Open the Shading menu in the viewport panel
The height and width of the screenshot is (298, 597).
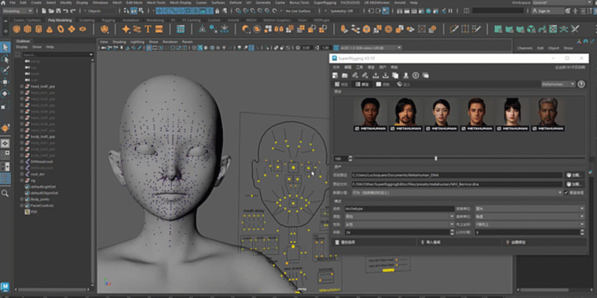click(x=119, y=42)
